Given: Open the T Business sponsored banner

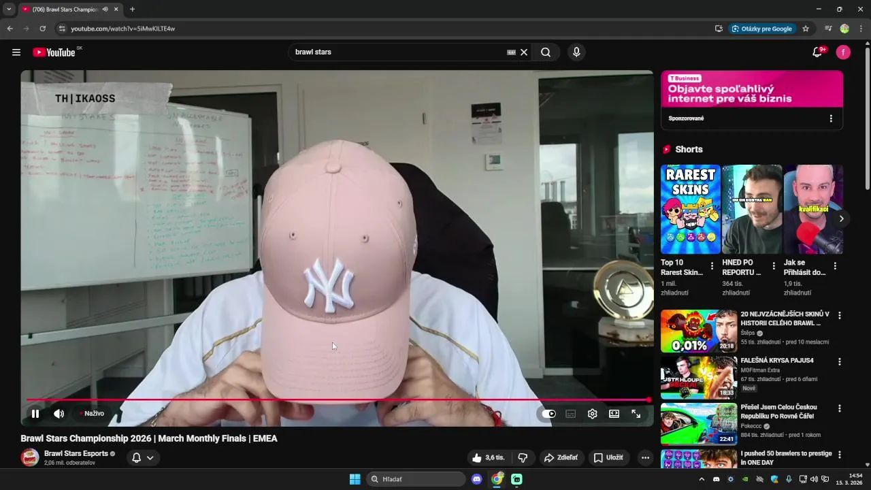Looking at the screenshot, I should (752, 89).
